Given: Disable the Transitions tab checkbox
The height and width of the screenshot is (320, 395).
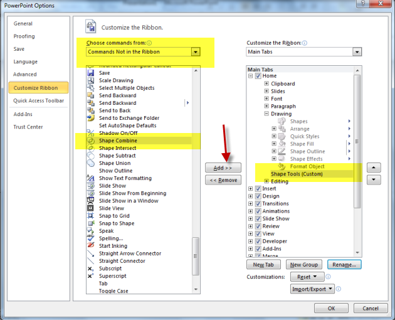Looking at the screenshot, I should (x=258, y=203).
